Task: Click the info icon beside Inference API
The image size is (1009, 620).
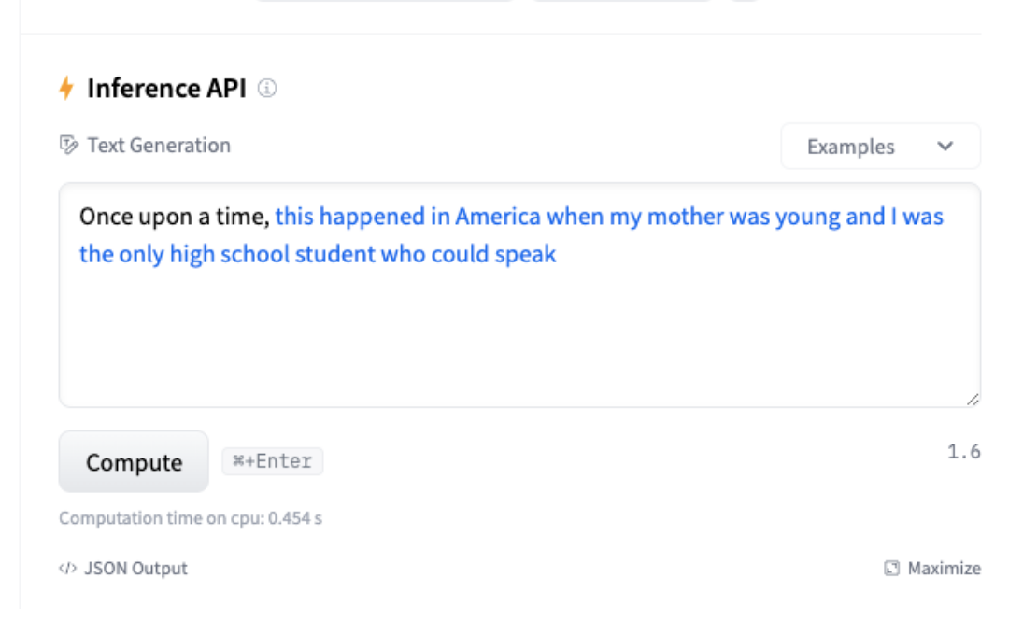Action: (267, 89)
